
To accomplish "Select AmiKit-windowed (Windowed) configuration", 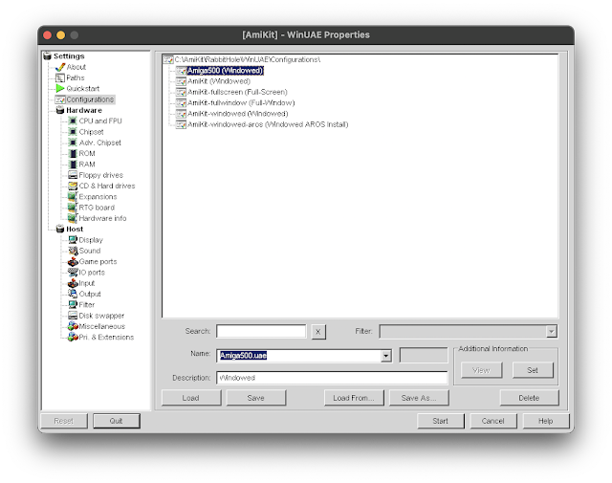I will pos(238,114).
